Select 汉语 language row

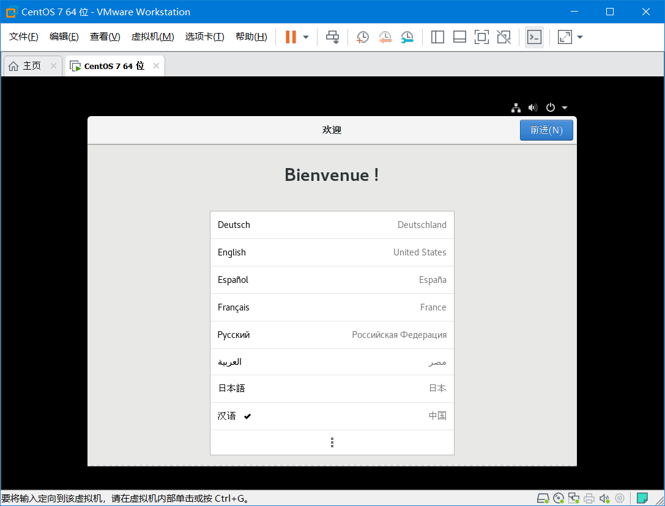point(332,416)
